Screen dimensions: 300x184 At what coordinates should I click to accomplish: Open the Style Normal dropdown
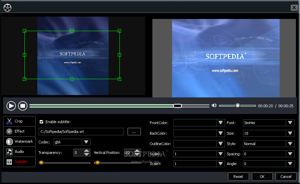(x=290, y=144)
